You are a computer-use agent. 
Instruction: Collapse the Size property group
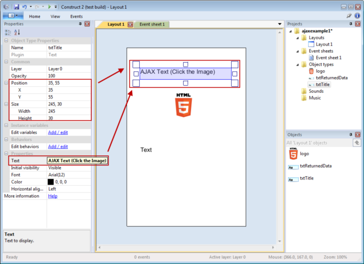(6, 104)
